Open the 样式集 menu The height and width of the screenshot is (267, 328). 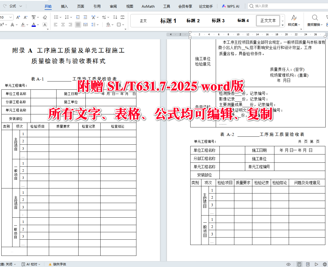(294, 21)
